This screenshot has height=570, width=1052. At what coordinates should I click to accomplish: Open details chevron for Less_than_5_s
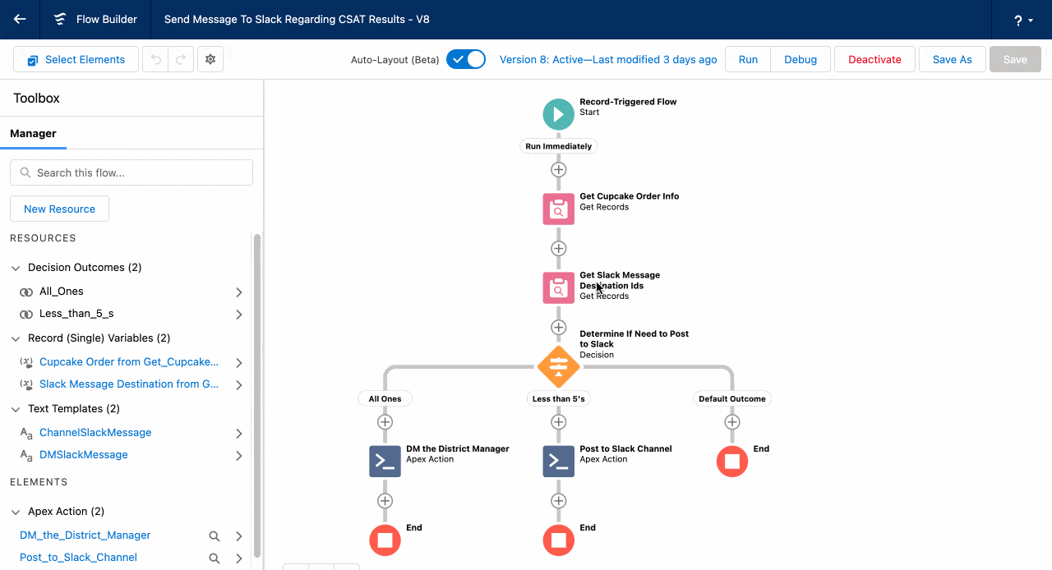click(239, 314)
